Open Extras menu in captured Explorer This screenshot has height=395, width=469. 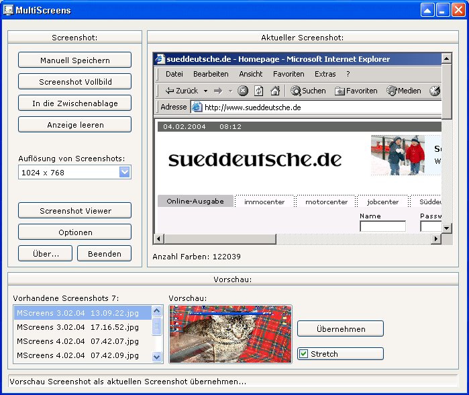point(325,74)
